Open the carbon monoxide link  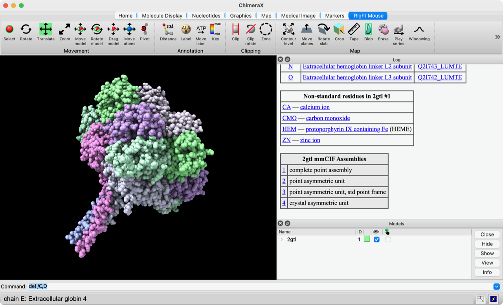coord(328,118)
